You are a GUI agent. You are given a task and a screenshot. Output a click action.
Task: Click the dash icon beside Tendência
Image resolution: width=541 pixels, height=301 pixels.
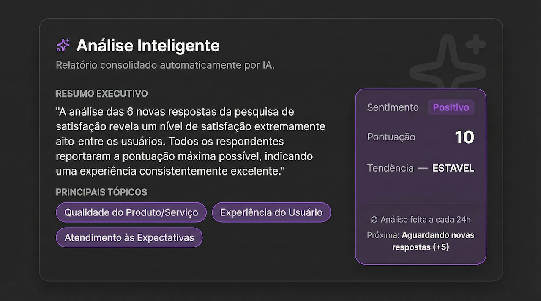pos(422,168)
